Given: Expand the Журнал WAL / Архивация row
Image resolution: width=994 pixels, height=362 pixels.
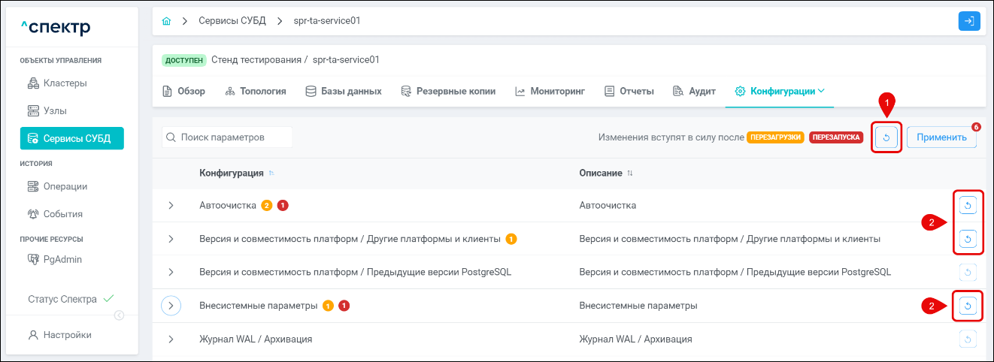Looking at the screenshot, I should (x=171, y=339).
